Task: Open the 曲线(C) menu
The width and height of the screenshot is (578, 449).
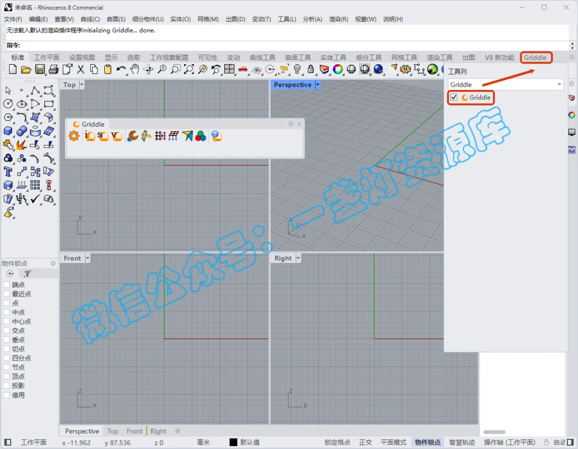Action: click(x=90, y=19)
